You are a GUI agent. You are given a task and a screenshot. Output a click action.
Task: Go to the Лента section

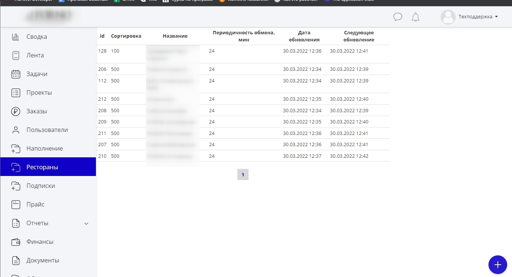coord(48,55)
